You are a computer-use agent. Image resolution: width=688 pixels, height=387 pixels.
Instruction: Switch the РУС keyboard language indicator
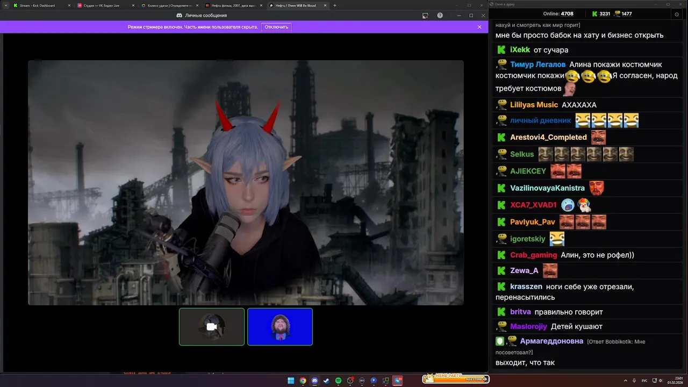pyautogui.click(x=644, y=381)
